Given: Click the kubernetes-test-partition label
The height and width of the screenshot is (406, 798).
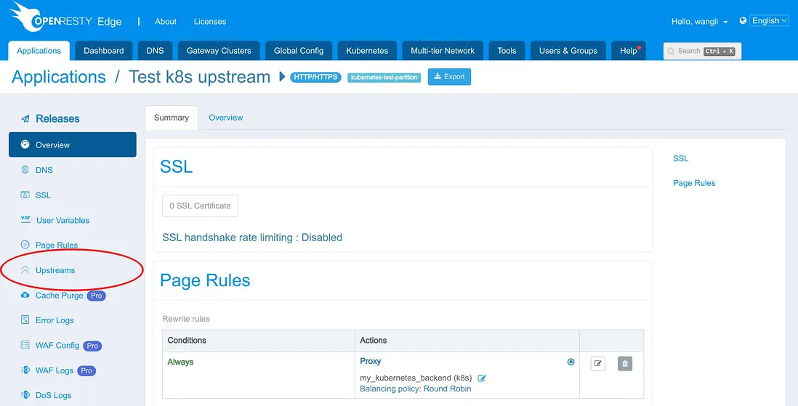Looking at the screenshot, I should [x=384, y=77].
